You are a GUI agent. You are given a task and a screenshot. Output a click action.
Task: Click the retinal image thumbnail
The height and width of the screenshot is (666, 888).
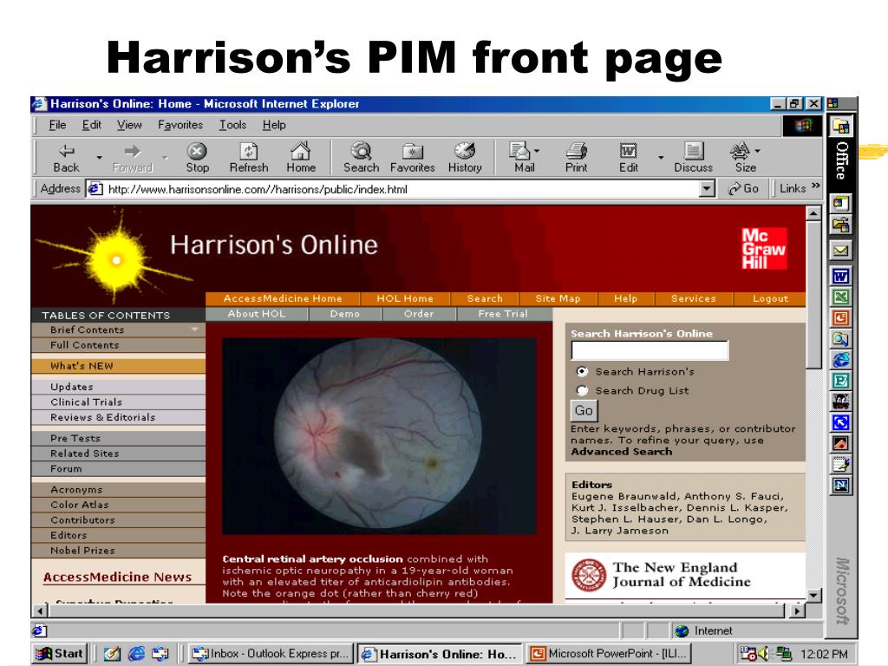[379, 436]
